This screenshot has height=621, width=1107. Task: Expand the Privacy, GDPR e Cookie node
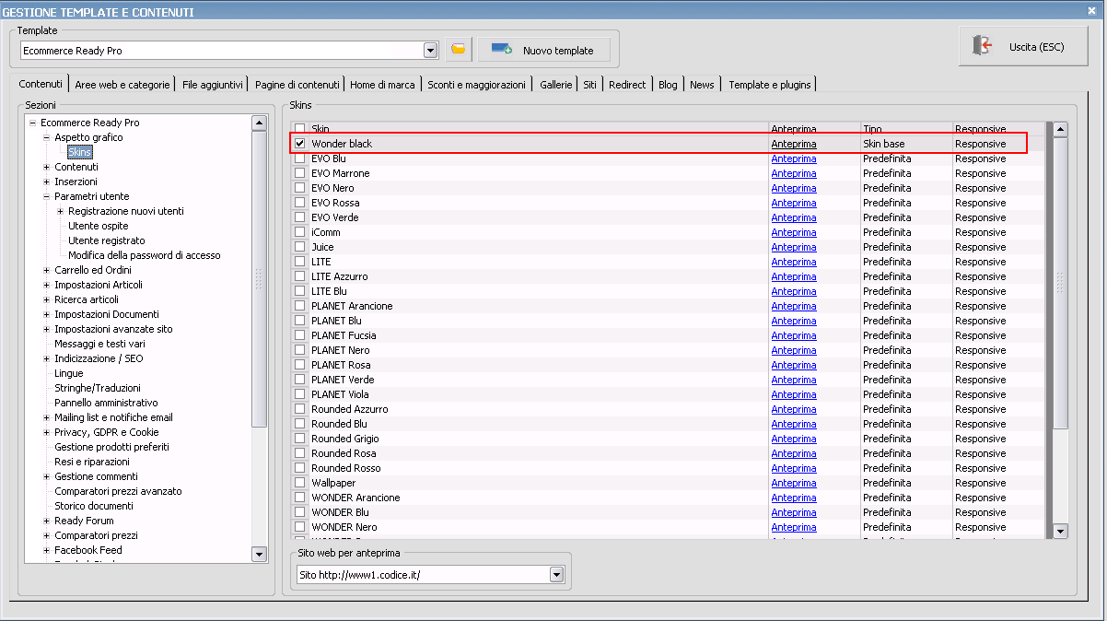click(x=46, y=432)
